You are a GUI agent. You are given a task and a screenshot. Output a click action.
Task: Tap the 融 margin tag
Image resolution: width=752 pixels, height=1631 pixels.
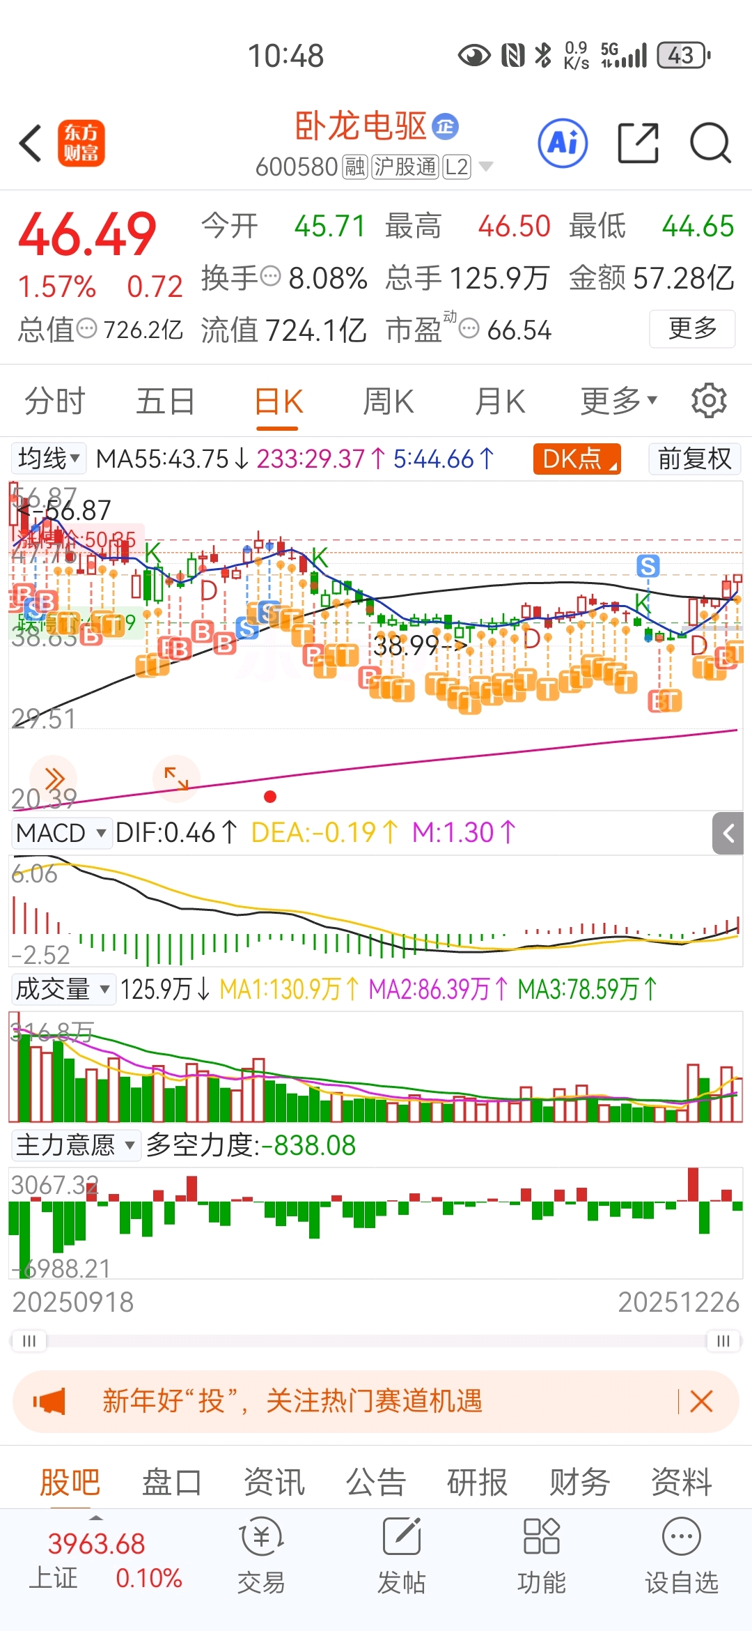pos(354,167)
